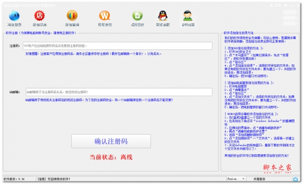Click the 当前状态: 离线 red status text
The height and width of the screenshot is (184, 303).
pyautogui.click(x=111, y=157)
